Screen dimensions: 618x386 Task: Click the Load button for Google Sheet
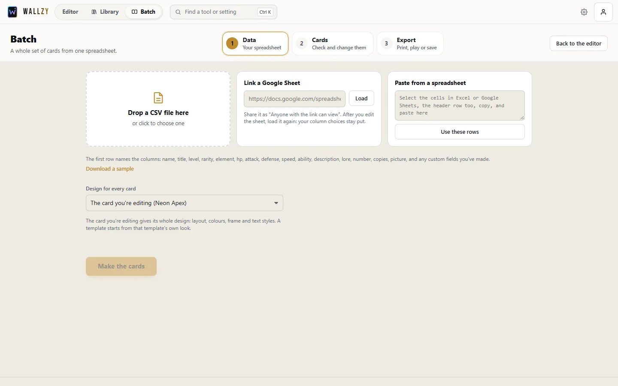tap(361, 99)
